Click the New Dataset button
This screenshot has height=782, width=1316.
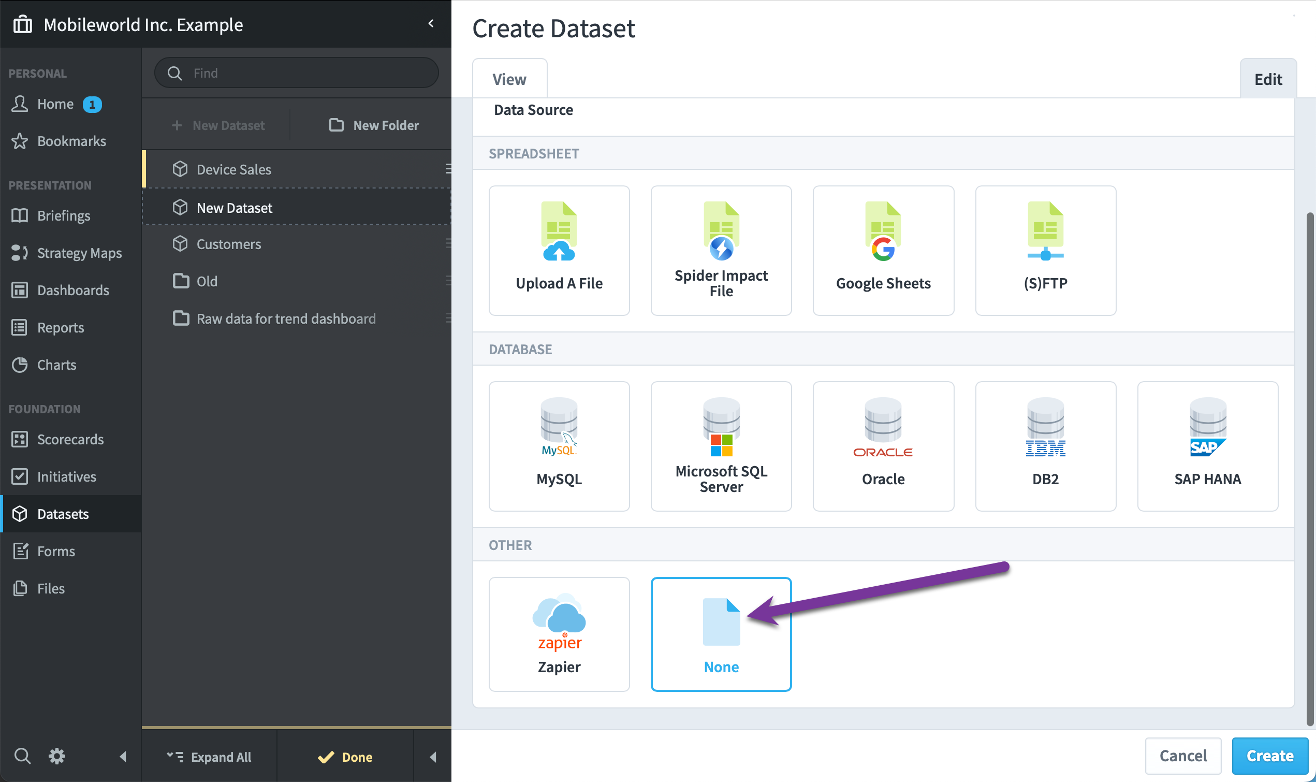click(x=218, y=125)
